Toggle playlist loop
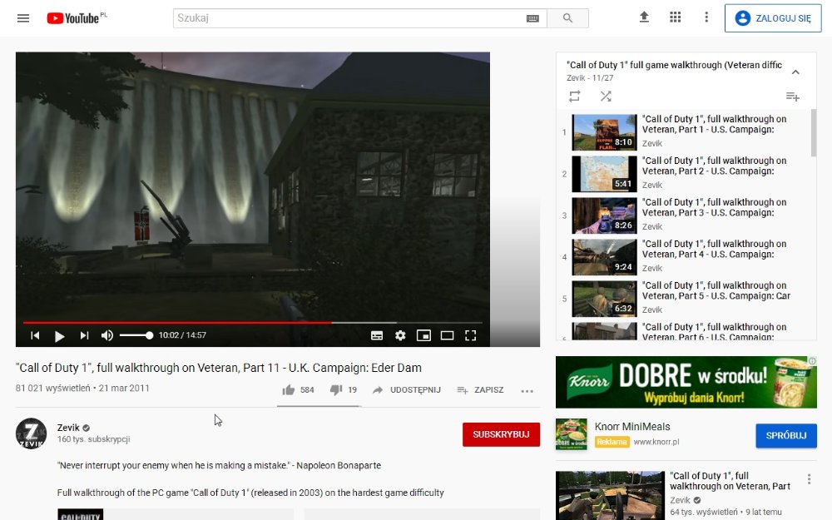The height and width of the screenshot is (520, 832). click(x=575, y=96)
